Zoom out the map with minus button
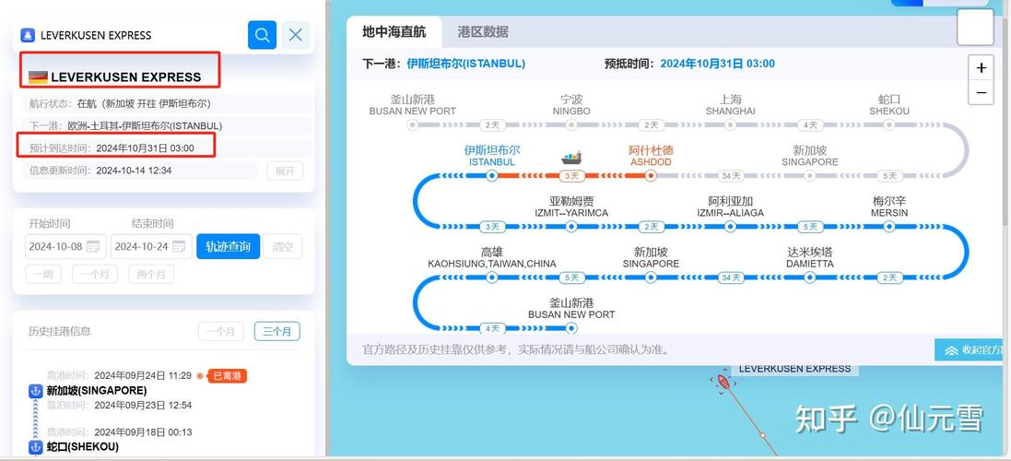Viewport: 1011px width, 461px height. 981,92
